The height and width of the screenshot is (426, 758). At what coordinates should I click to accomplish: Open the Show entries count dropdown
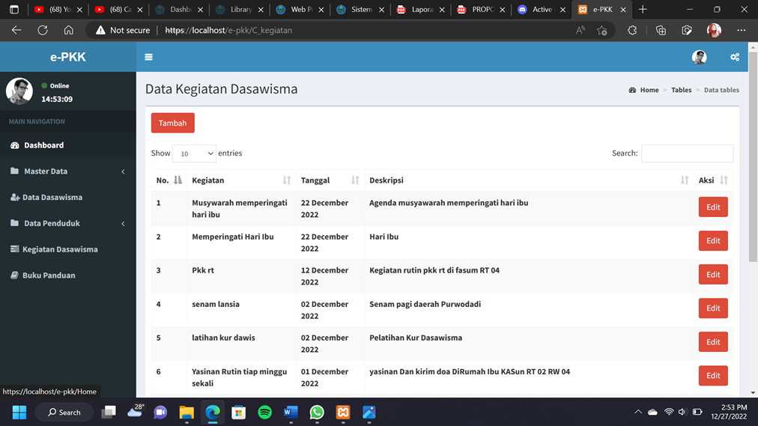coord(194,153)
